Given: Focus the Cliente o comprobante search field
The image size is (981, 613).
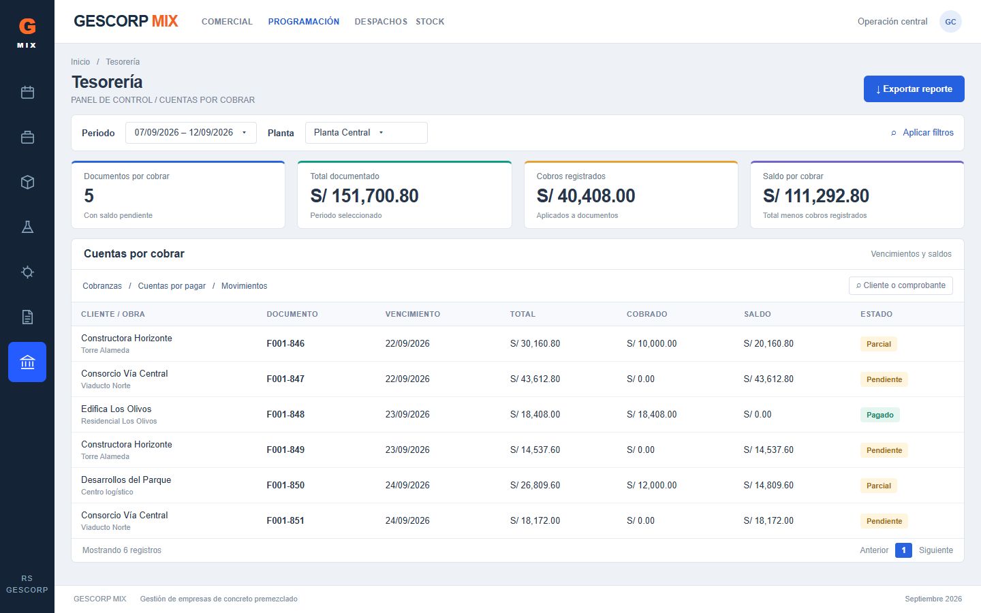Looking at the screenshot, I should coord(901,285).
